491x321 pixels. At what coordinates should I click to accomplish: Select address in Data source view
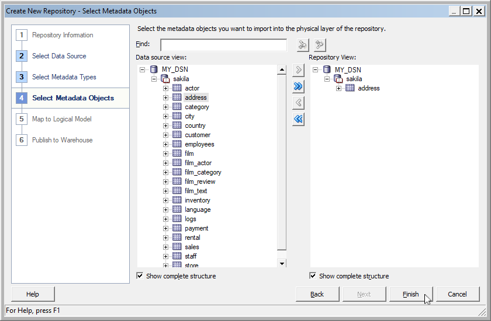click(x=196, y=97)
